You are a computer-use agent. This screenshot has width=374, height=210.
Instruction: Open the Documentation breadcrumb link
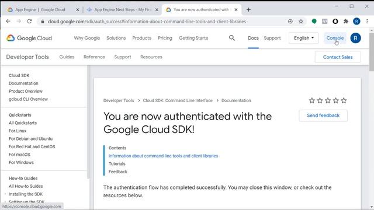click(x=236, y=100)
